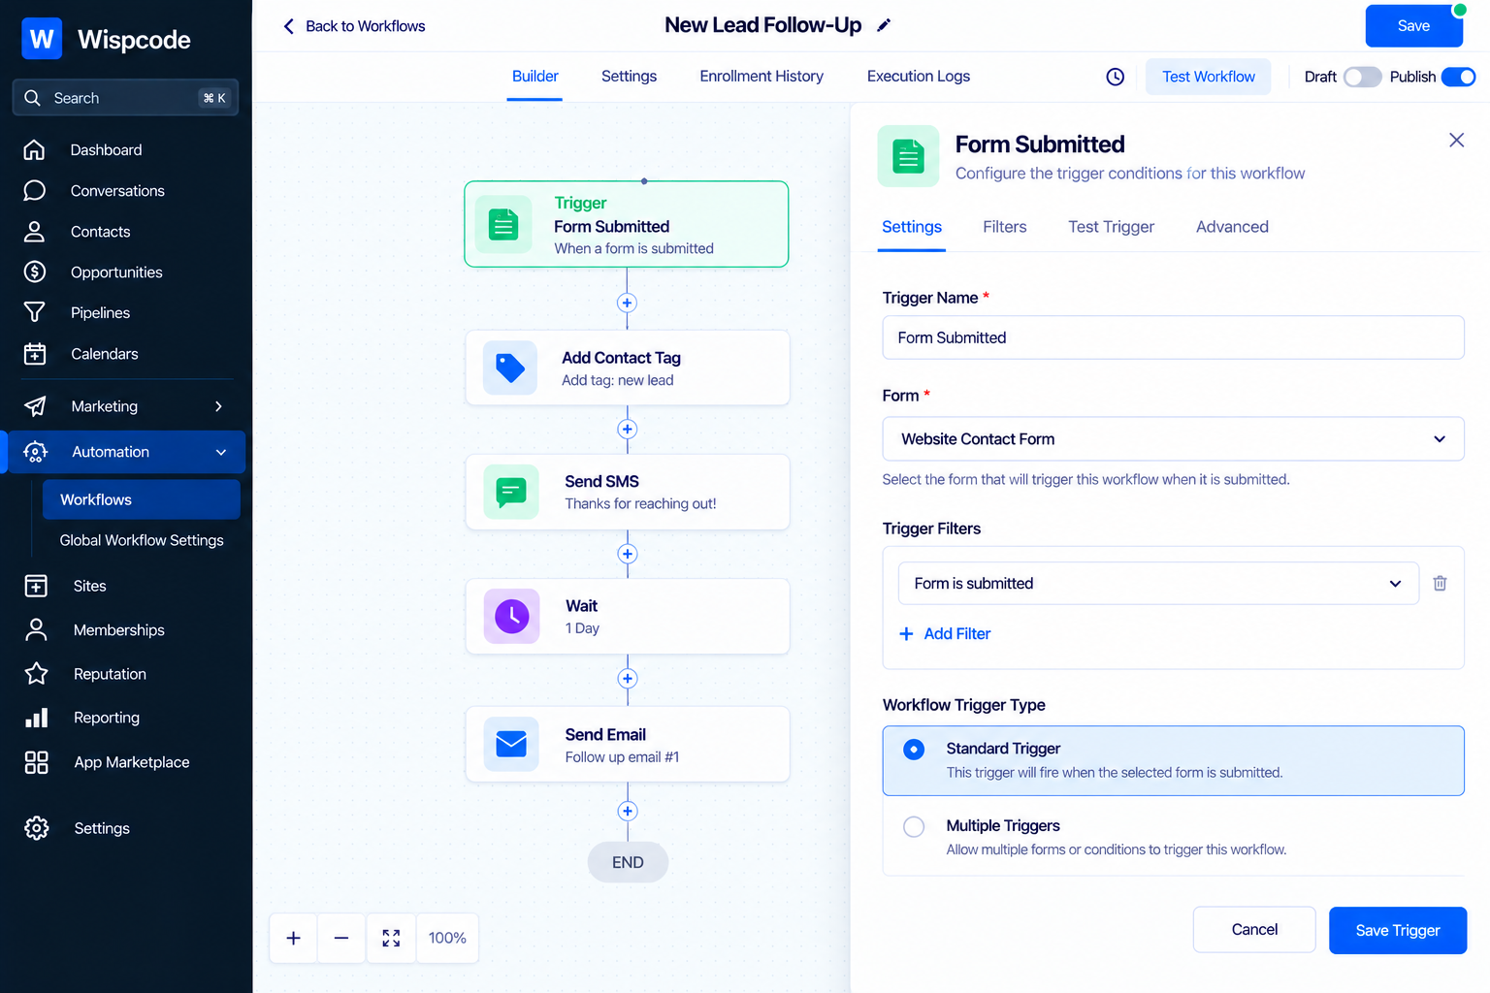Click the sidebar Search box
The height and width of the screenshot is (993, 1490).
(x=125, y=98)
